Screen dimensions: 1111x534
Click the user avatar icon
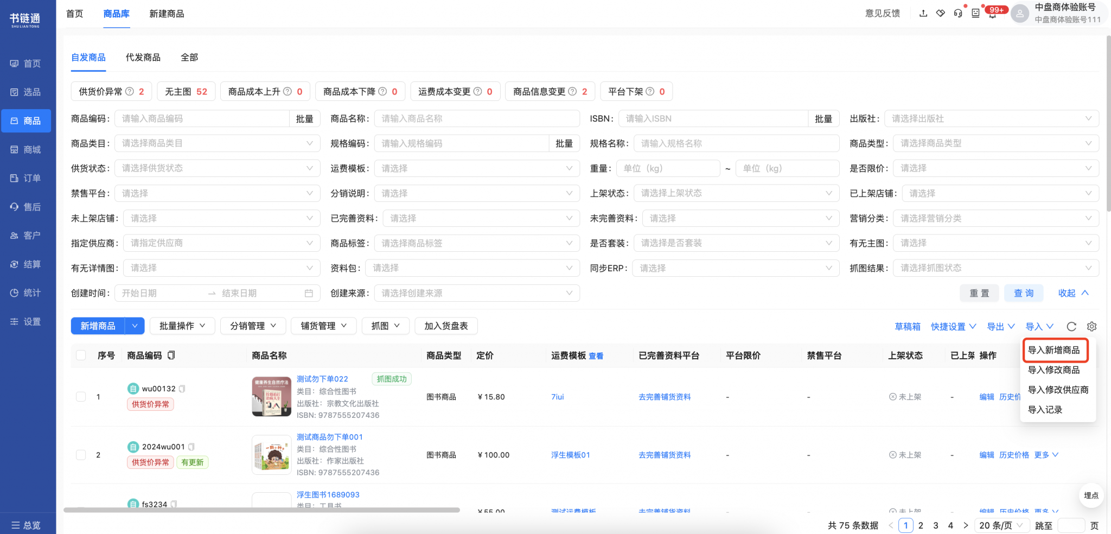coord(1020,13)
